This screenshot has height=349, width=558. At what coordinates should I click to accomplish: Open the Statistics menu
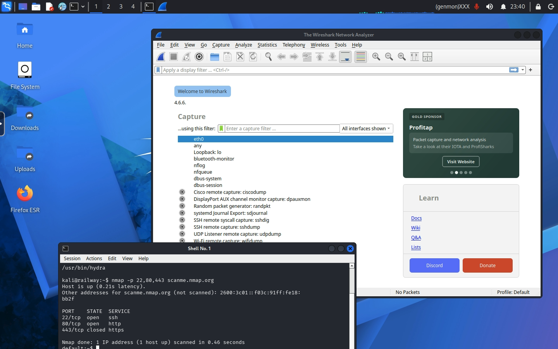267,45
